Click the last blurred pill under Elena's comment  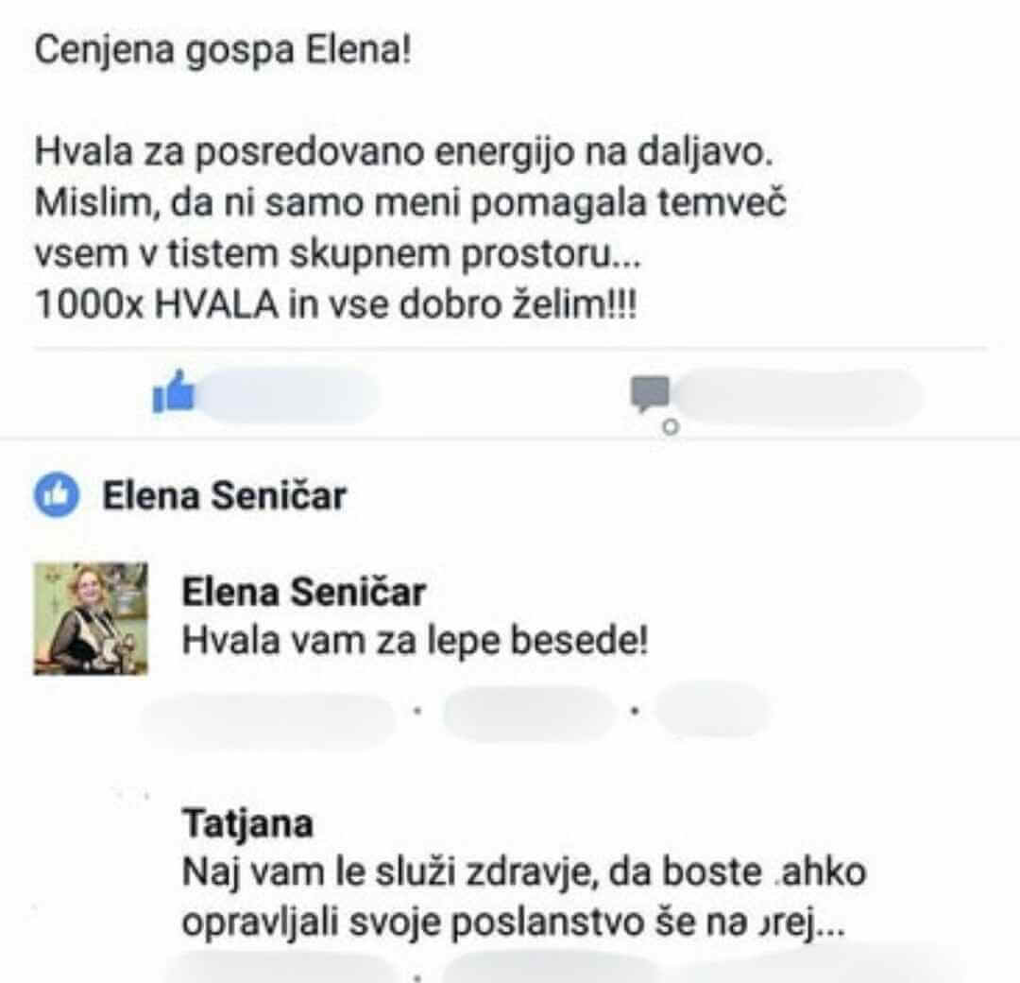tap(712, 711)
